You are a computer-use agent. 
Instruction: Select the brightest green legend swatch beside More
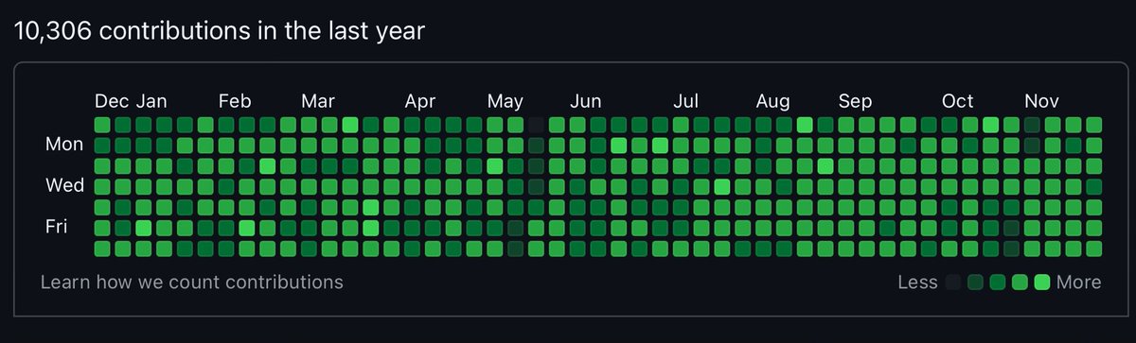1042,282
